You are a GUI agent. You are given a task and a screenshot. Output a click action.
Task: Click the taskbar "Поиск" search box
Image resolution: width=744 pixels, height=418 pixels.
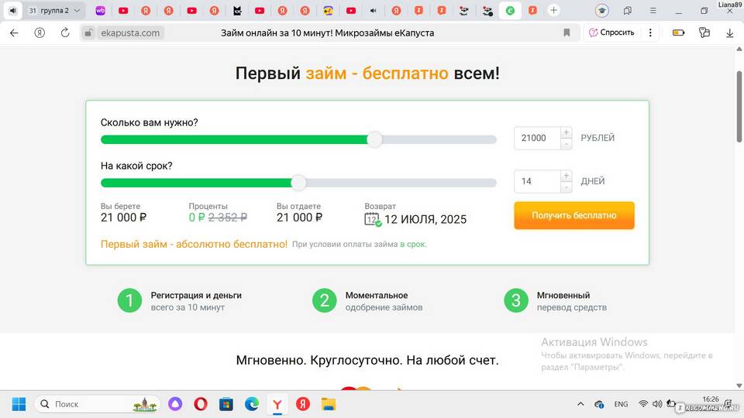(x=96, y=404)
